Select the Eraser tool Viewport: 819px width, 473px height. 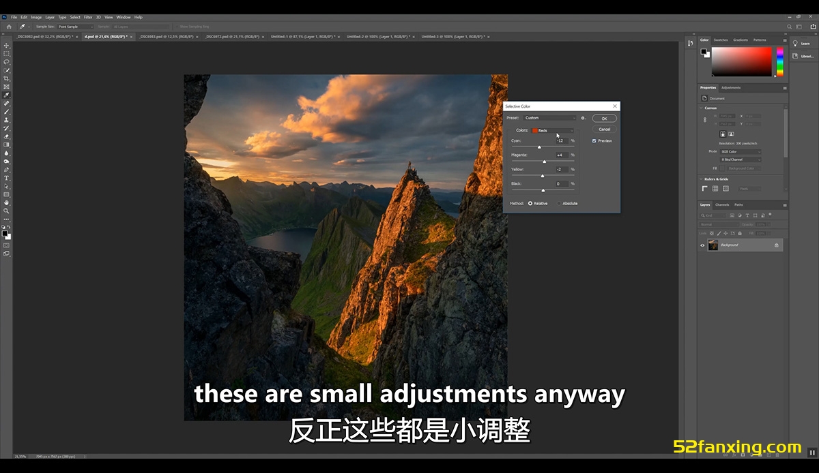tap(7, 136)
